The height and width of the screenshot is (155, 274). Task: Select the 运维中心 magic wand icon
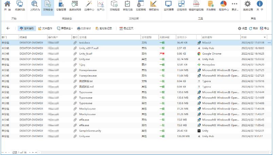coord(89,6)
